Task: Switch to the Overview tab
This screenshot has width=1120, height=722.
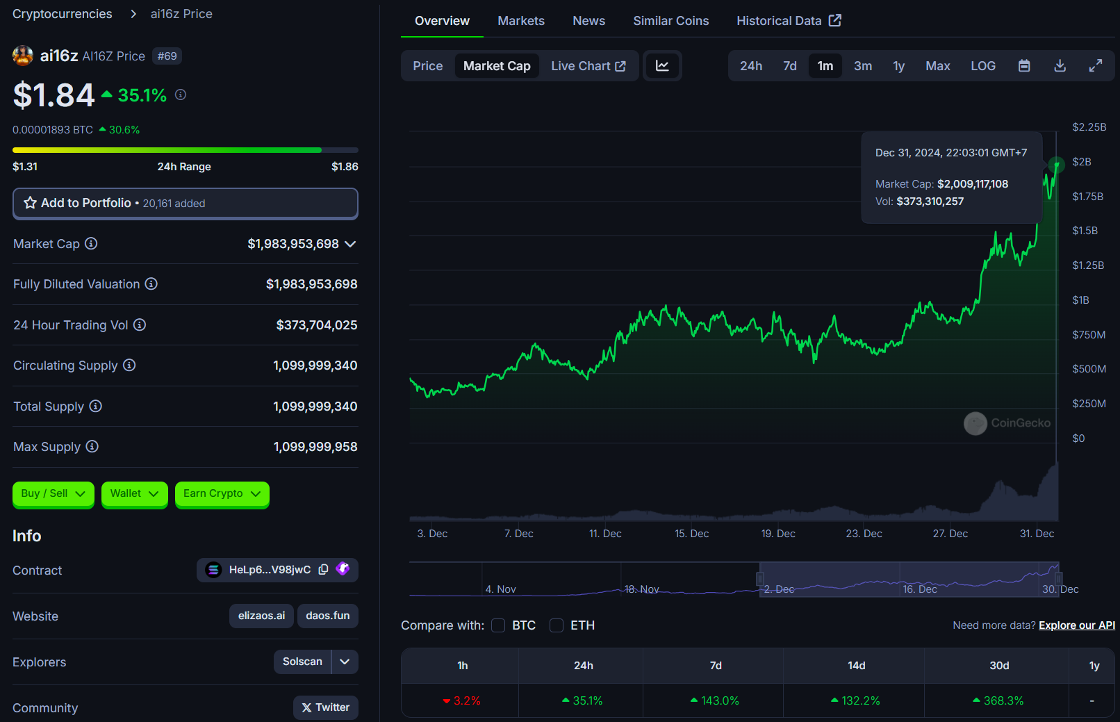Action: coord(442,21)
